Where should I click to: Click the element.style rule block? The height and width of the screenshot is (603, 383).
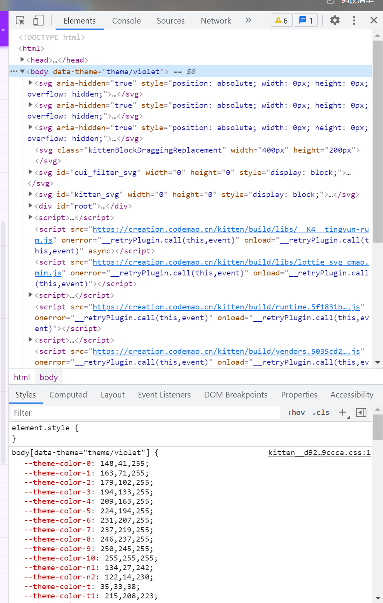[191, 433]
